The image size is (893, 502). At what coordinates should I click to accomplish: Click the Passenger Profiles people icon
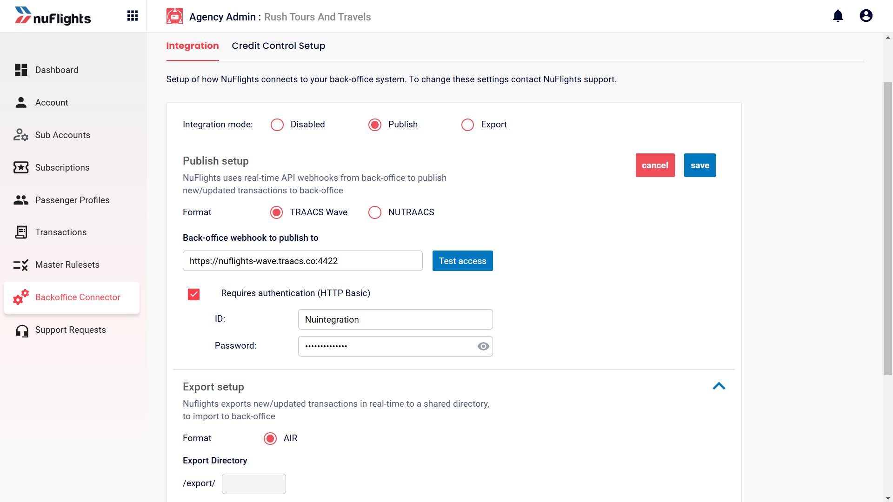click(x=21, y=200)
